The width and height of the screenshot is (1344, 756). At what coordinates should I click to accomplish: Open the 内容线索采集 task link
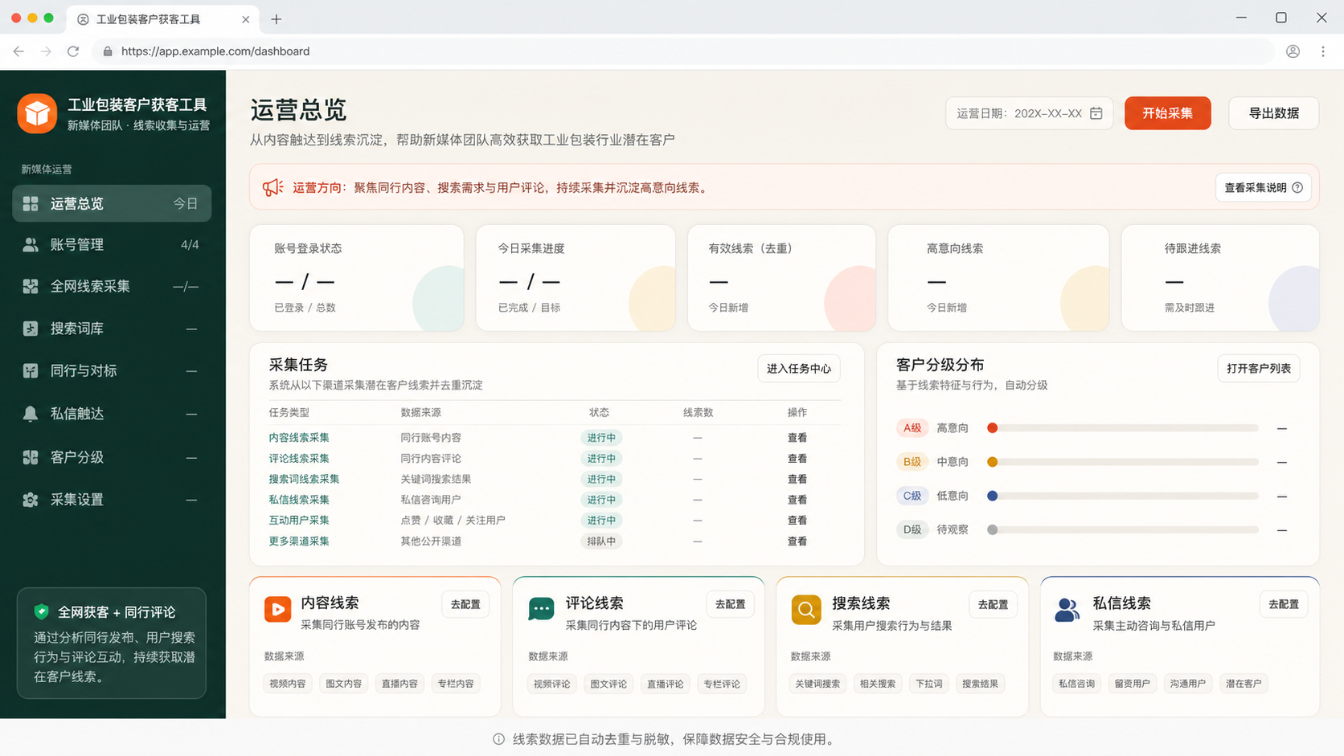[x=299, y=438]
